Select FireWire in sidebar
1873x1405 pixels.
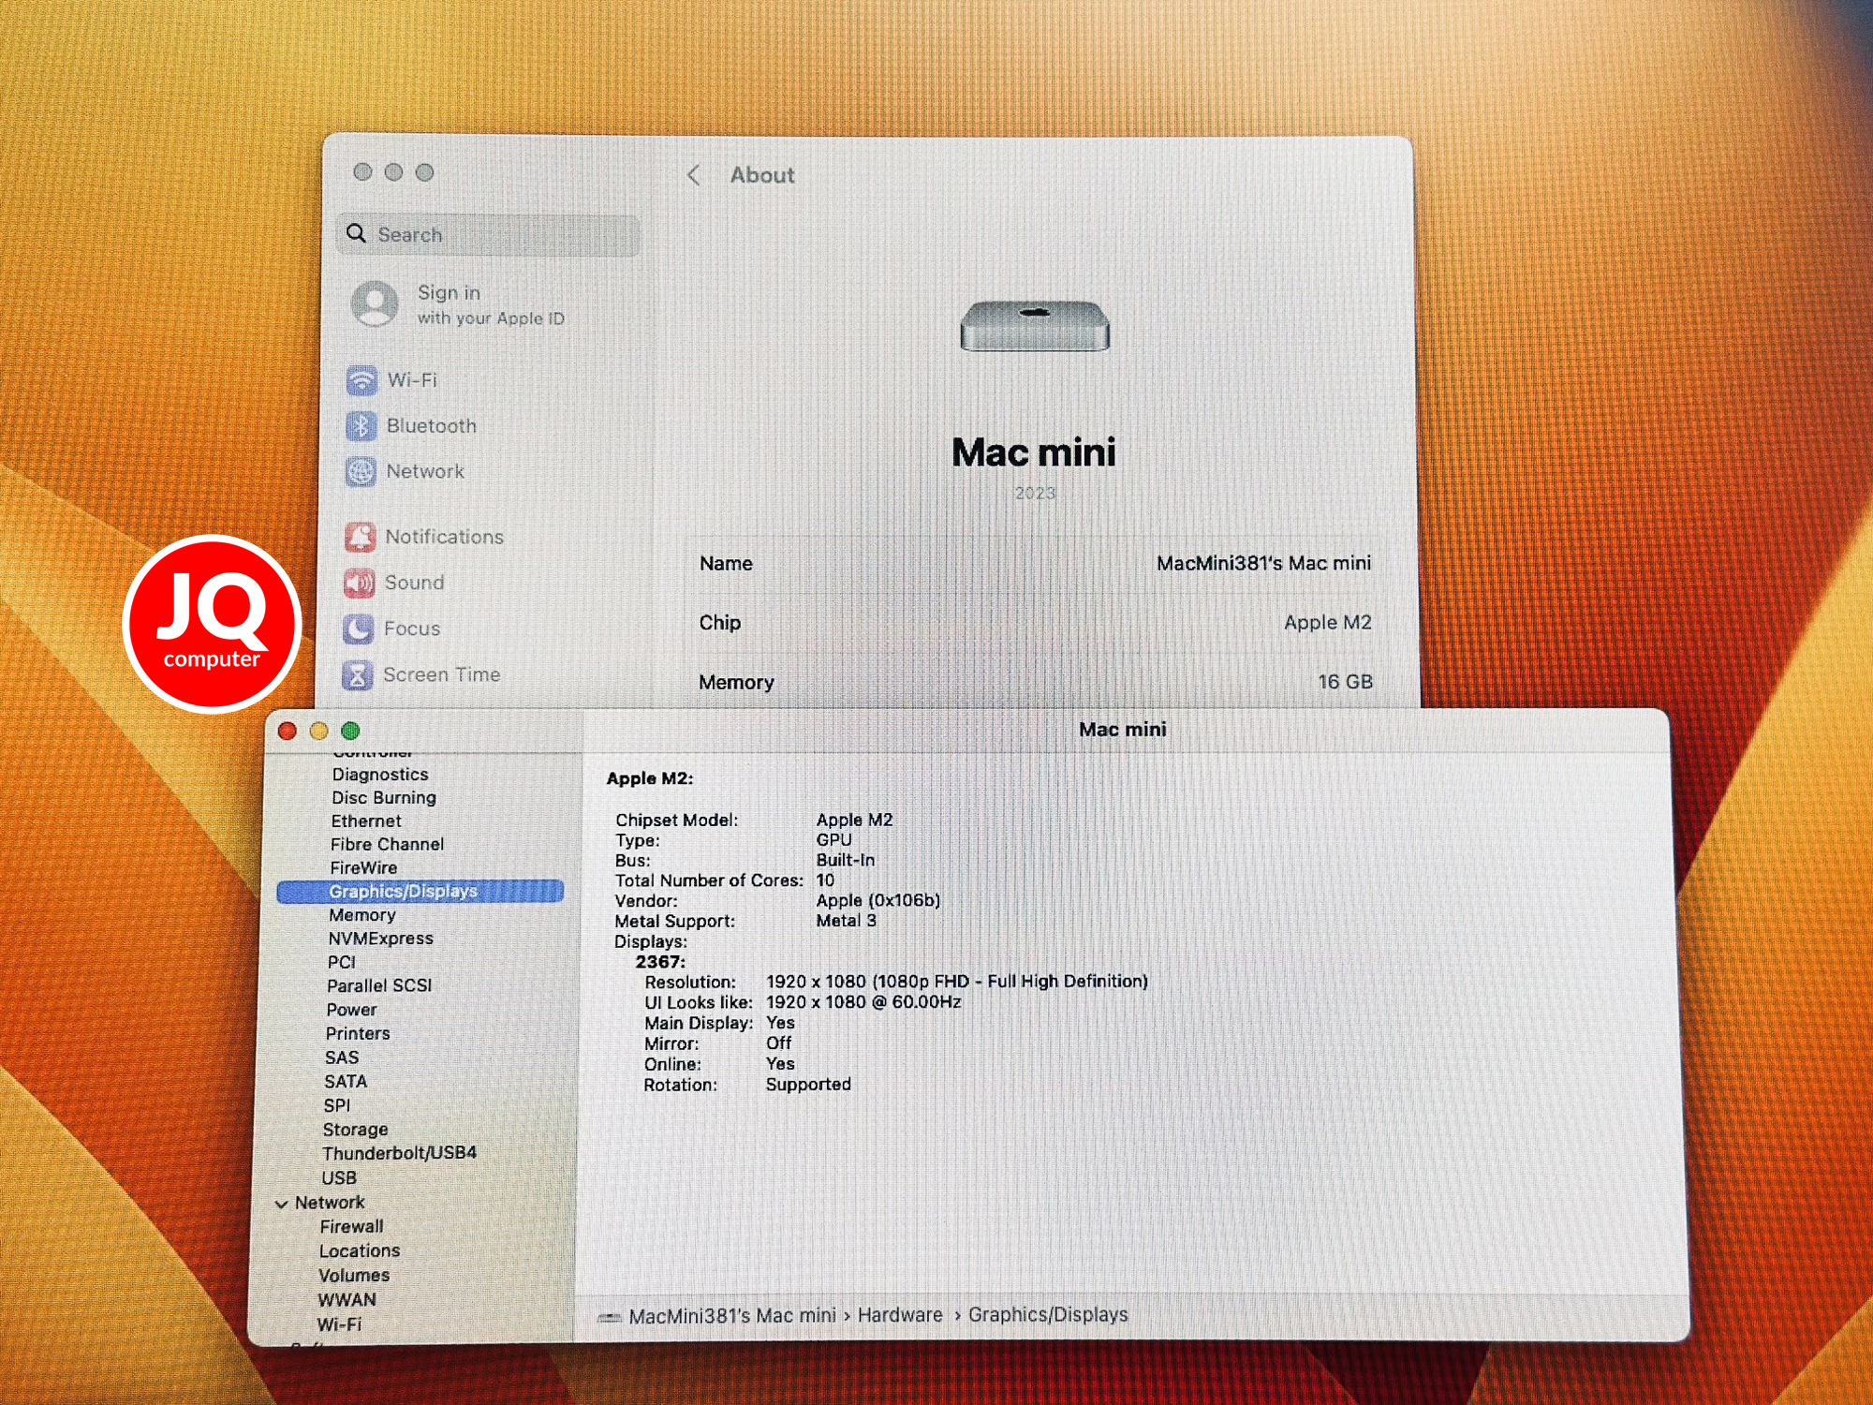[x=363, y=868]
